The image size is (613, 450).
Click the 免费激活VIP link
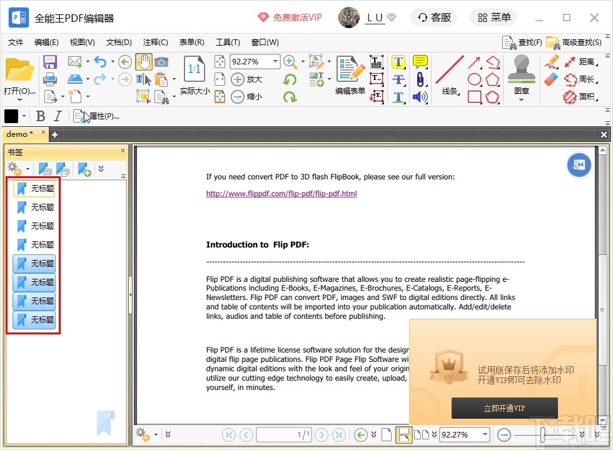[x=290, y=17]
